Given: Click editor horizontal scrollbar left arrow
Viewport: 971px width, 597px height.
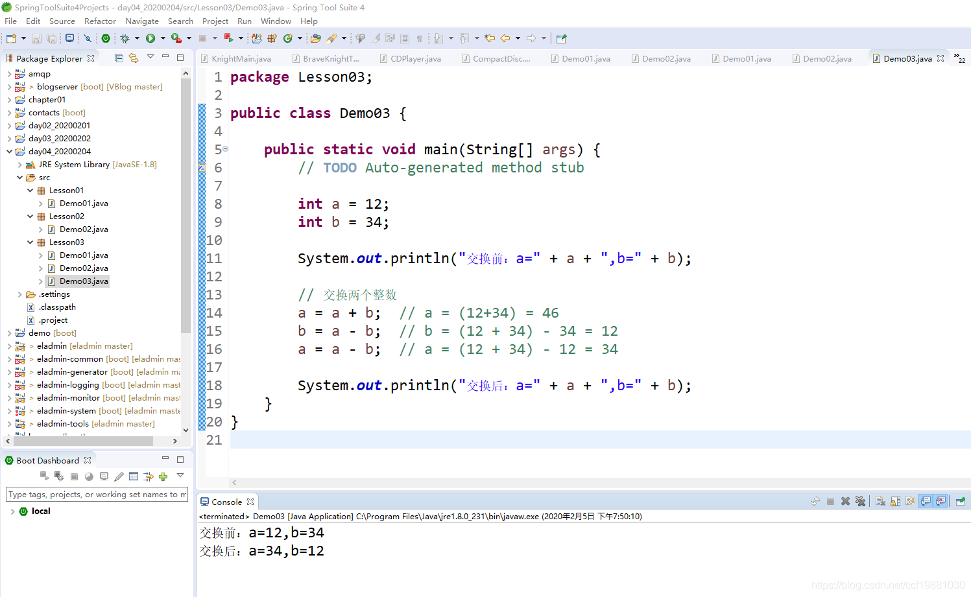Looking at the screenshot, I should pos(234,482).
